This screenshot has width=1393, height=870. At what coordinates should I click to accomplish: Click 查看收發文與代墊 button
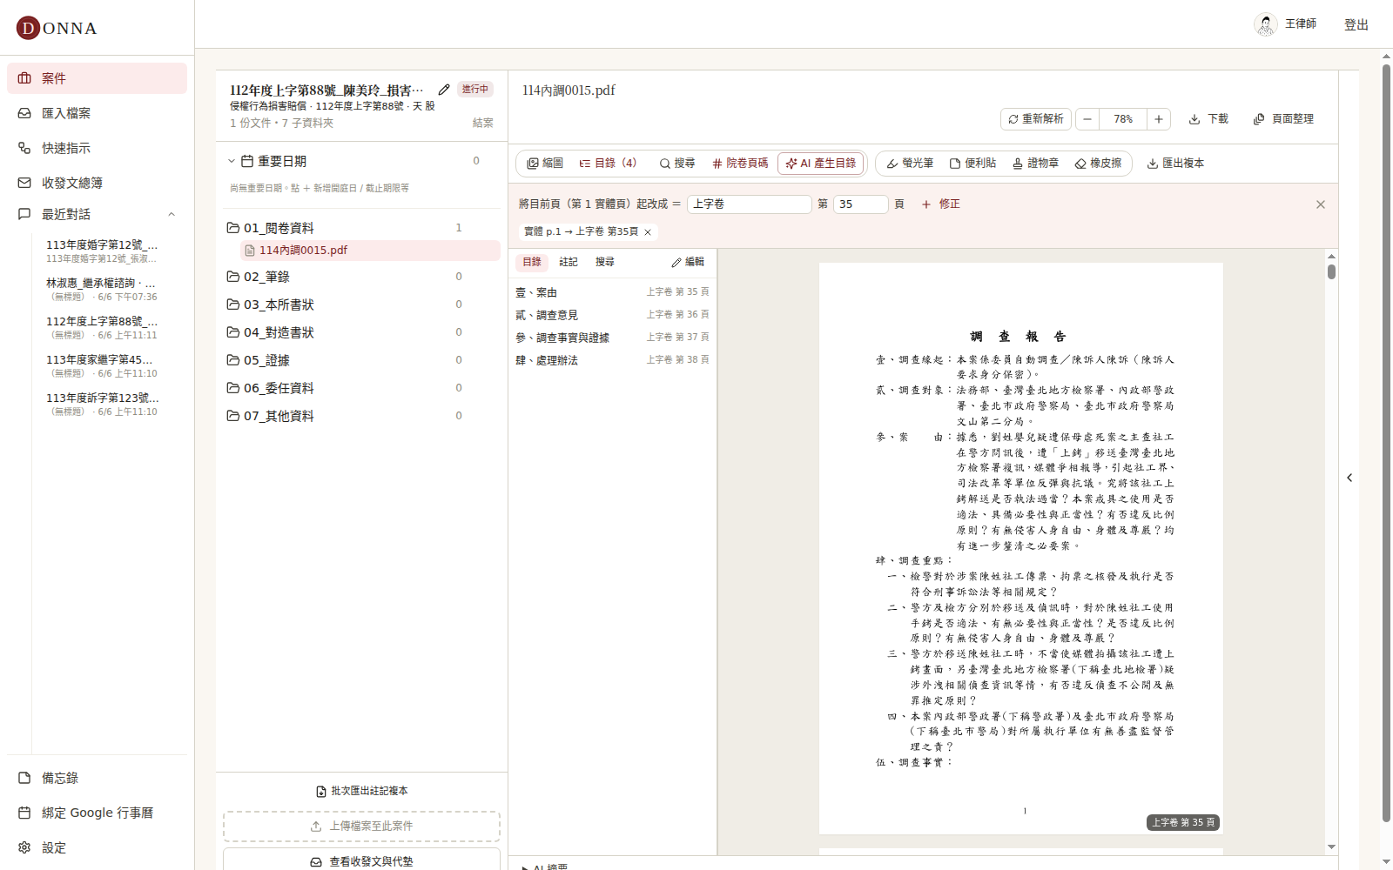coord(361,860)
